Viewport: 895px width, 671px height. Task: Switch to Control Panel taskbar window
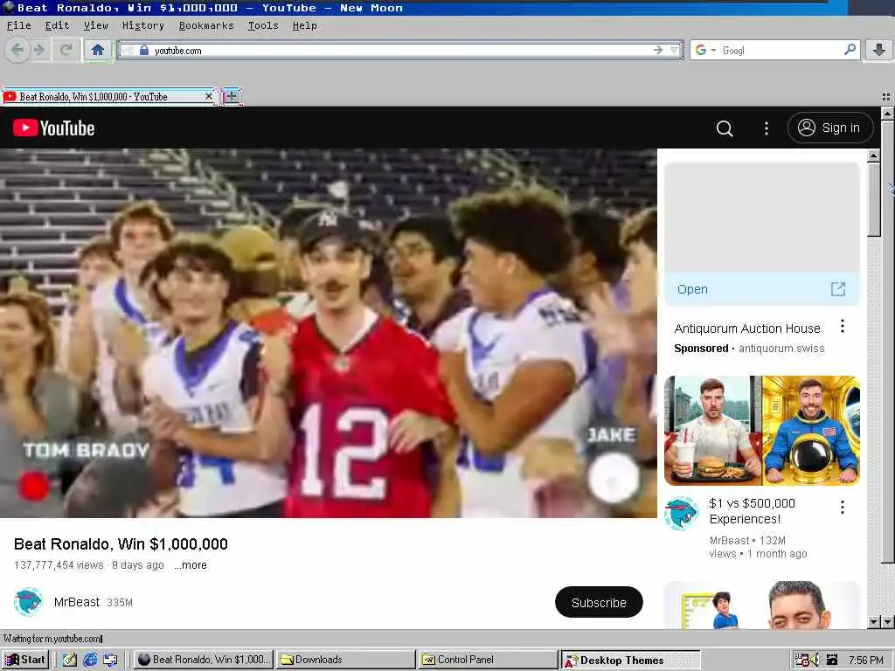pyautogui.click(x=488, y=660)
